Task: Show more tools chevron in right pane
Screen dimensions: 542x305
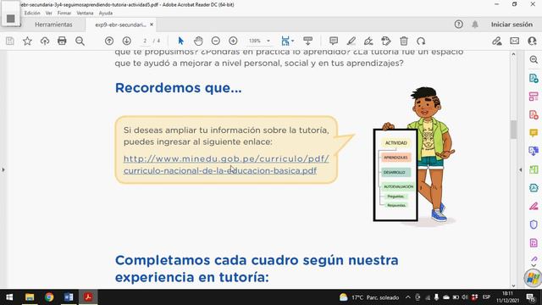Action: tap(534, 265)
